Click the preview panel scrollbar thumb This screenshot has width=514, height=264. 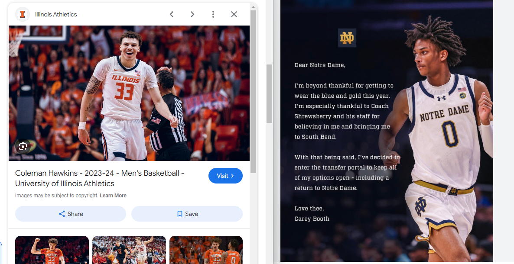[254, 92]
